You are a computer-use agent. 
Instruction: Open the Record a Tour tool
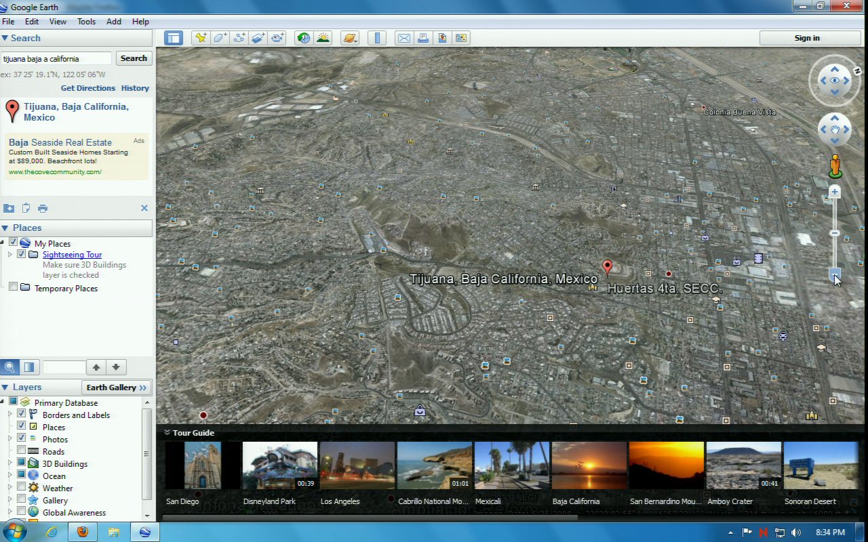click(x=277, y=38)
